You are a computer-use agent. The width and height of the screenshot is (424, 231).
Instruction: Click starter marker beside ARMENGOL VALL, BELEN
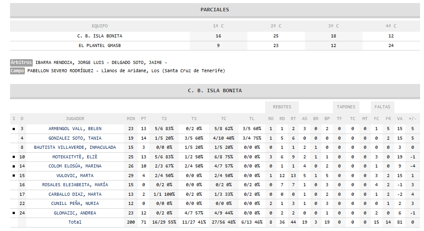click(14, 129)
